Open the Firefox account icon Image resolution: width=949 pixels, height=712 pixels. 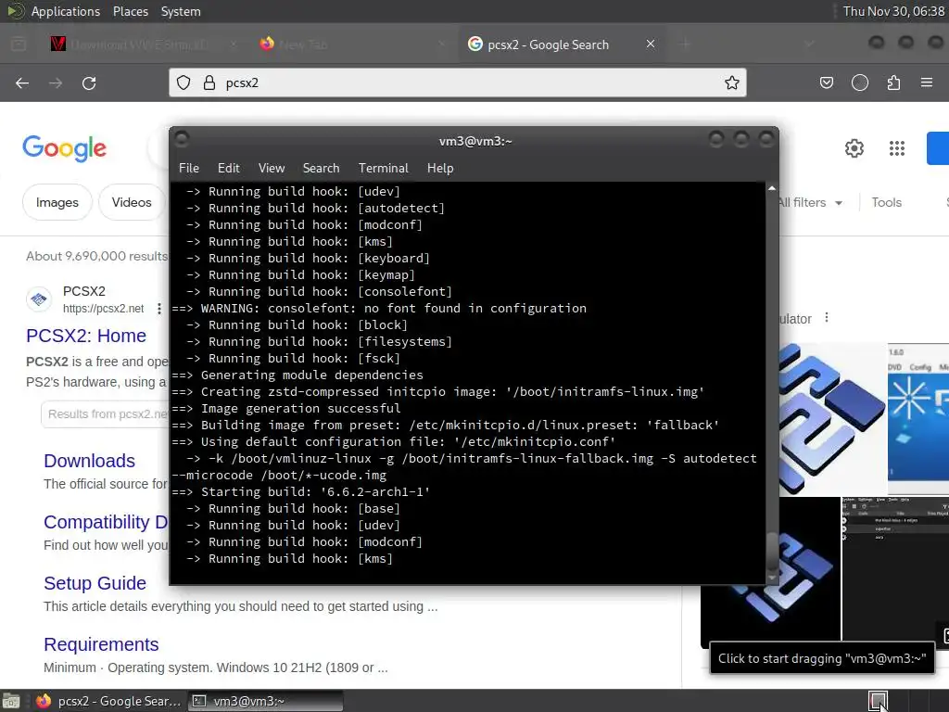[860, 83]
